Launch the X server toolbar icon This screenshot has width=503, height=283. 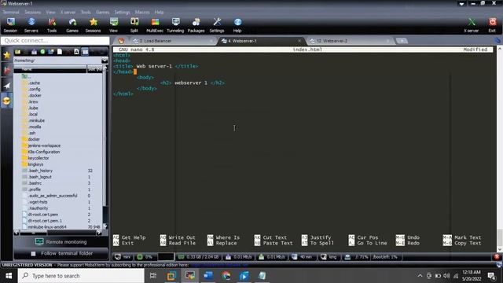point(472,25)
